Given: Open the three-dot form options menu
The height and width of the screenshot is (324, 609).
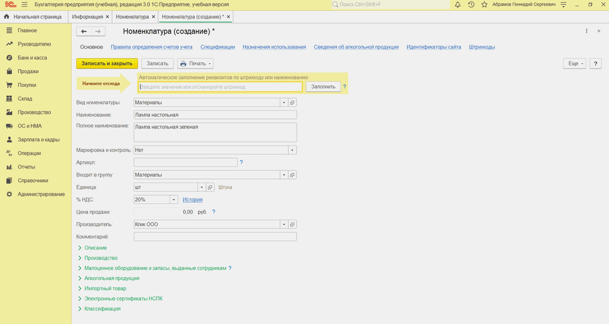Looking at the screenshot, I should coord(586,31).
